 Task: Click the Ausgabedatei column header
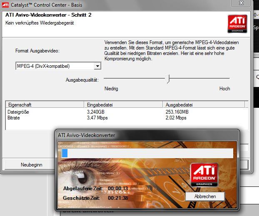point(204,105)
